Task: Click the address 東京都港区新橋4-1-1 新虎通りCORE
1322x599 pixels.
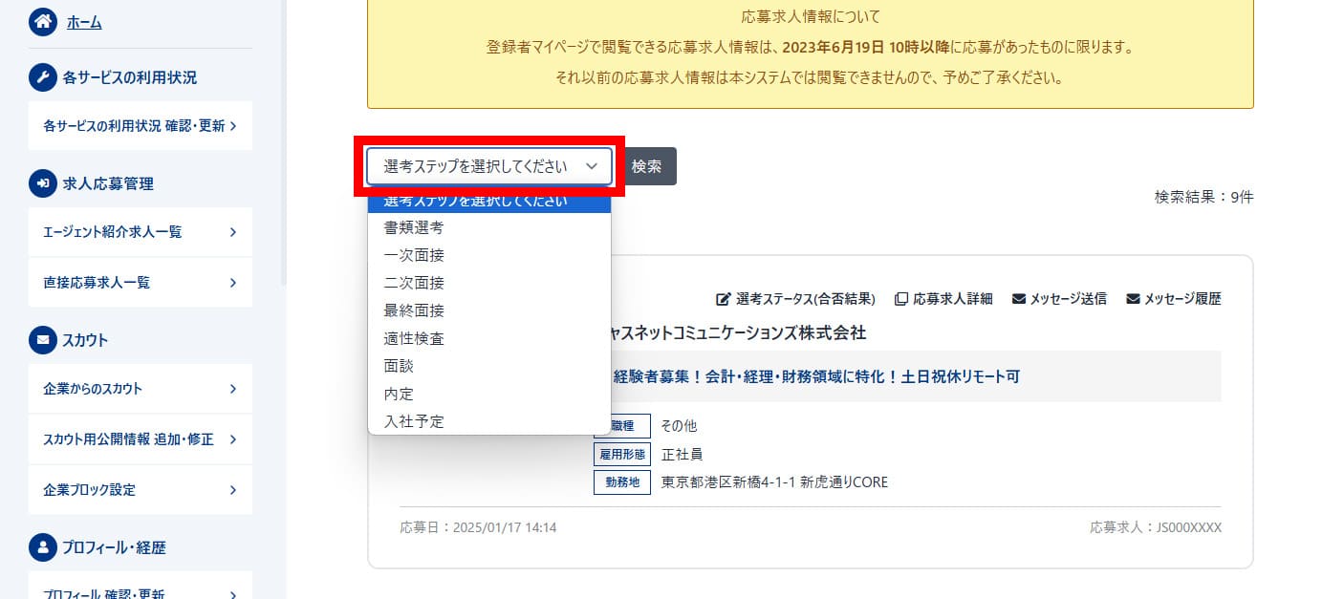Action: [x=774, y=482]
